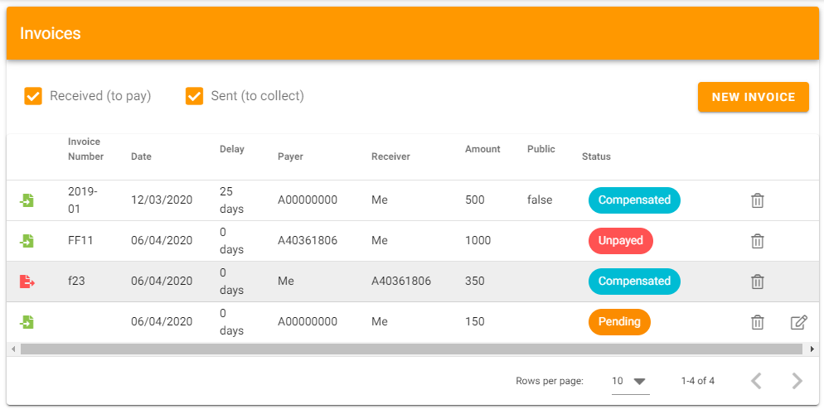Click green received icon on the 150 amount row
The image size is (824, 414).
pyautogui.click(x=27, y=321)
